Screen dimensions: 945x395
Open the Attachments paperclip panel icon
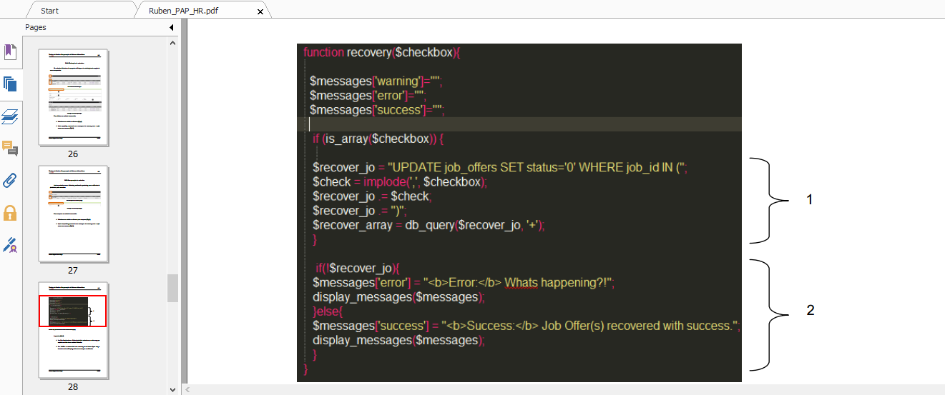tap(10, 181)
